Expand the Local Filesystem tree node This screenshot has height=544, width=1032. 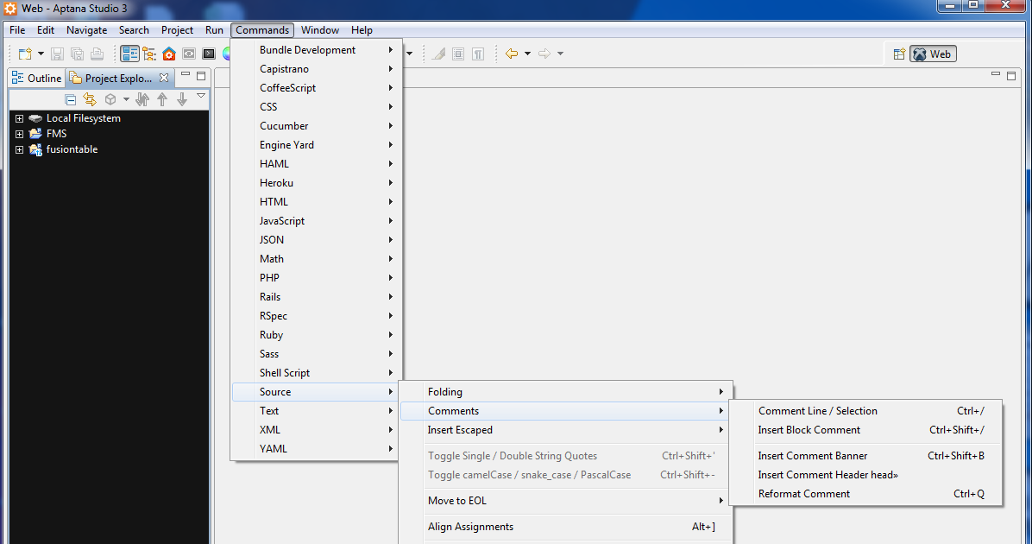19,118
